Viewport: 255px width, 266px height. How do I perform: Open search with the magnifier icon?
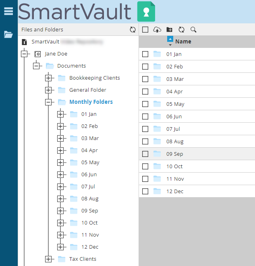point(193,30)
